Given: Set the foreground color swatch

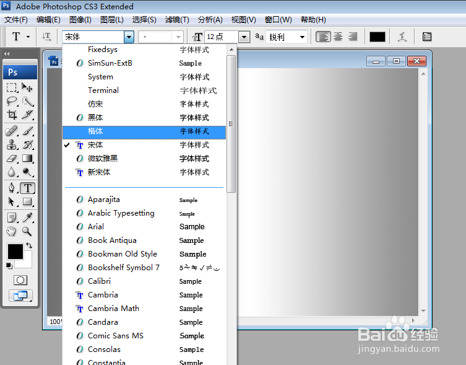Looking at the screenshot, I should click(15, 252).
